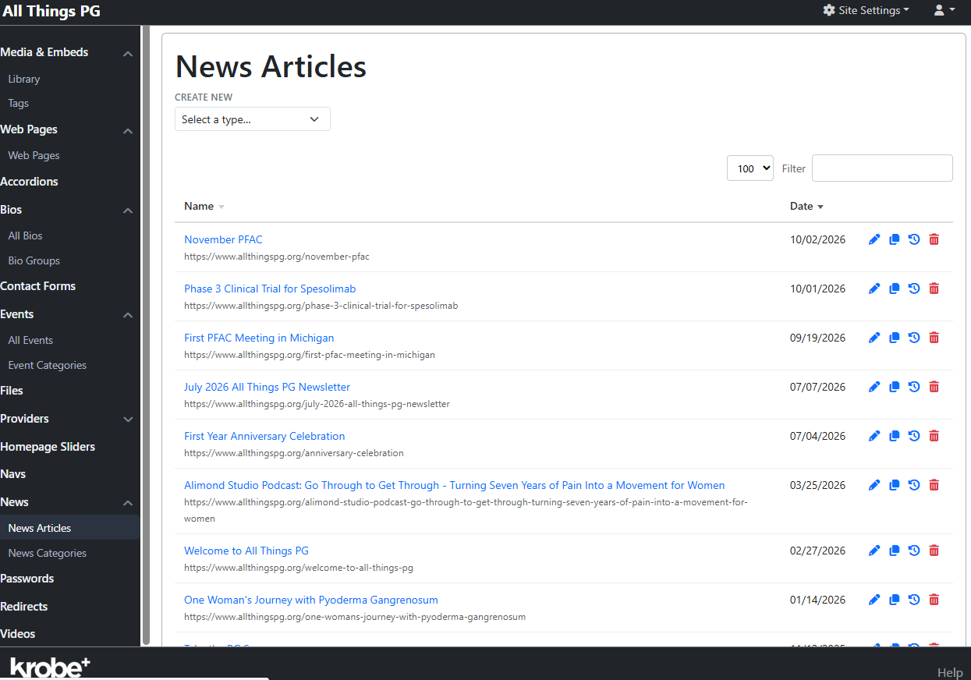The height and width of the screenshot is (680, 971).
Task: Open history for One Woman's Journey article
Action: point(914,600)
